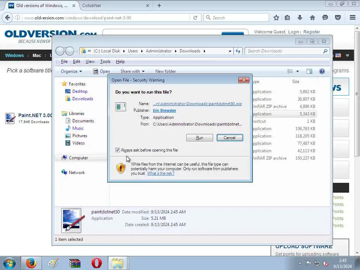Image resolution: width=360 pixels, height=270 pixels.
Task: Open the Help menu in Explorer
Action: click(120, 62)
